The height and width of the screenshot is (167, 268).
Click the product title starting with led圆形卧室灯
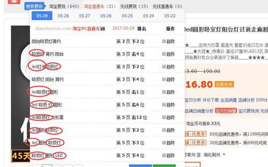point(226,29)
